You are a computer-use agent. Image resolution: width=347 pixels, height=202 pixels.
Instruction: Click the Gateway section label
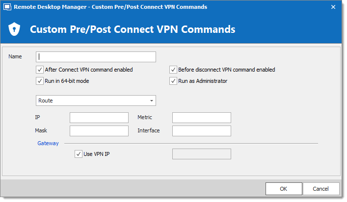click(48, 143)
